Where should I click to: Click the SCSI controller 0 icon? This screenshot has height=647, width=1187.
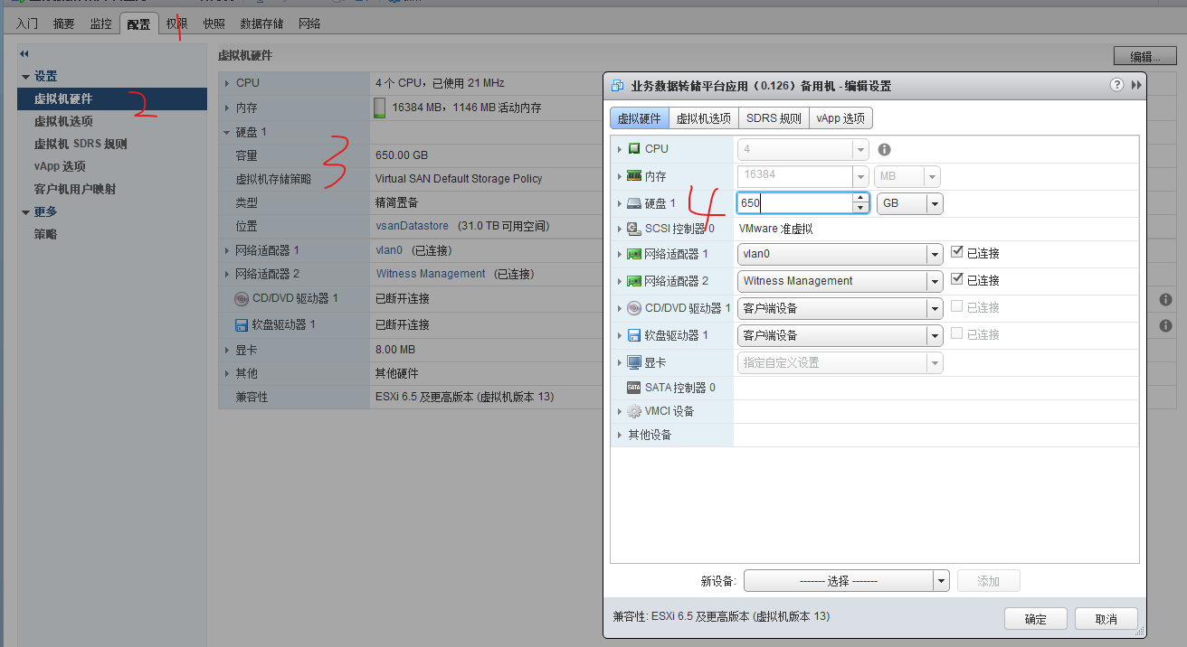pos(634,230)
